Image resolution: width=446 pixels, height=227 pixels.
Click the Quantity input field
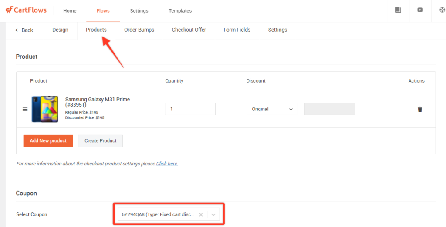point(190,109)
